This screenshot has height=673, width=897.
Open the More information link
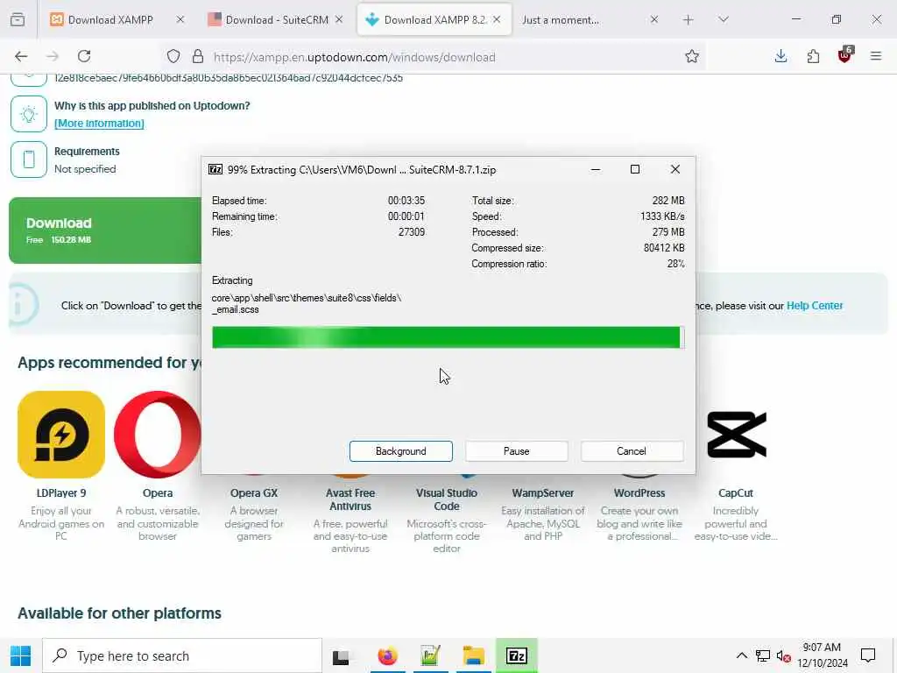tap(99, 123)
